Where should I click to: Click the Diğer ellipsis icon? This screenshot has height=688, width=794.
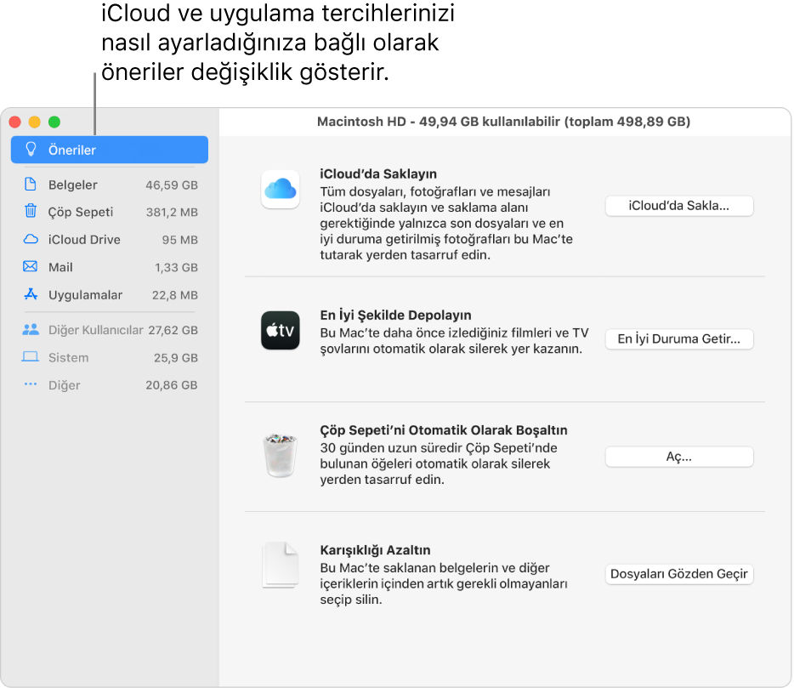[x=31, y=384]
